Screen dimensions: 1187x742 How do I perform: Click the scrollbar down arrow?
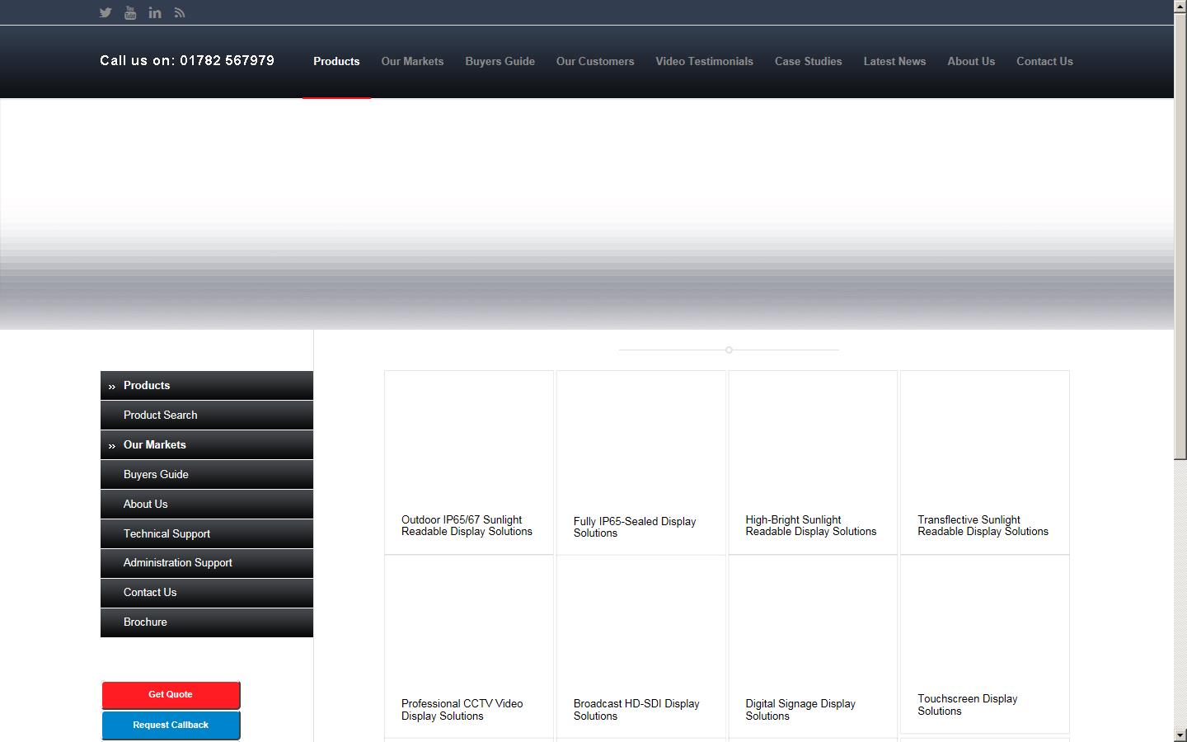(x=1180, y=736)
